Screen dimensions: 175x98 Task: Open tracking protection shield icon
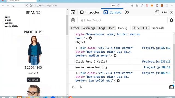(27, 5)
